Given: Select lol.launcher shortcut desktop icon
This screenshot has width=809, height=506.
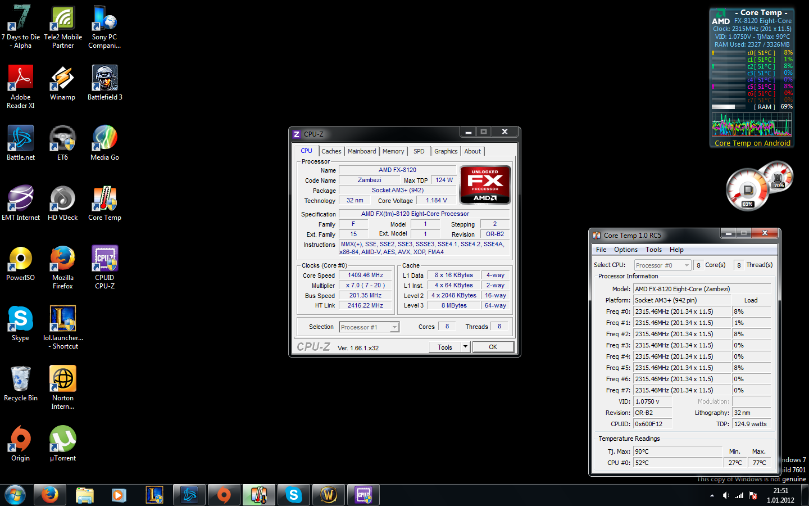Looking at the screenshot, I should click(x=63, y=328).
